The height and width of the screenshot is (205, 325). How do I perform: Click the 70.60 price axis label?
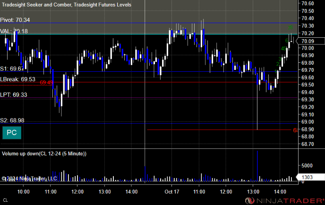tap(308, 3)
